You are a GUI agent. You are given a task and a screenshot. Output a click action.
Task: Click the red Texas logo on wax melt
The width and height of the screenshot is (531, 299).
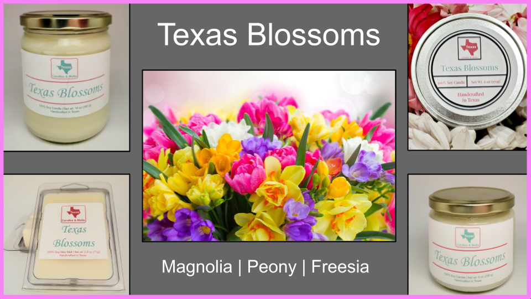tap(74, 214)
